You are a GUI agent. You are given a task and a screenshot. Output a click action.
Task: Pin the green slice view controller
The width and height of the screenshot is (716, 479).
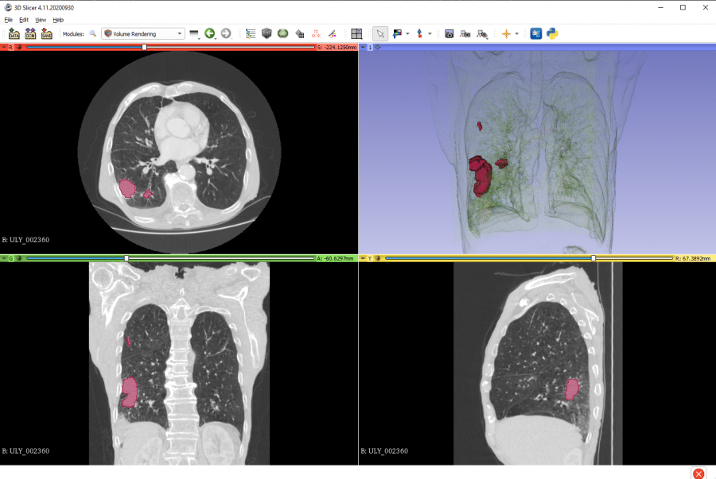[4, 257]
